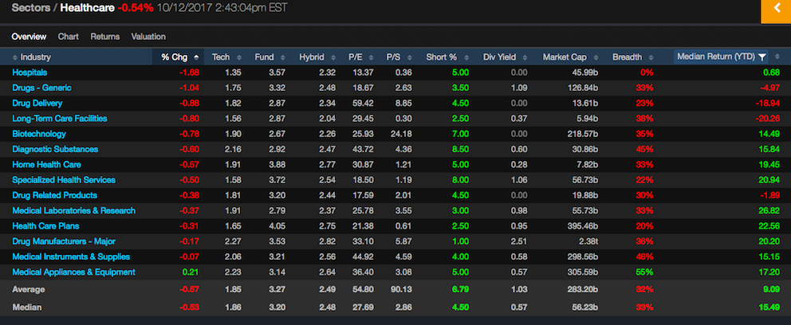The width and height of the screenshot is (791, 325).
Task: Sort by the Industry column header
Action: tap(36, 57)
